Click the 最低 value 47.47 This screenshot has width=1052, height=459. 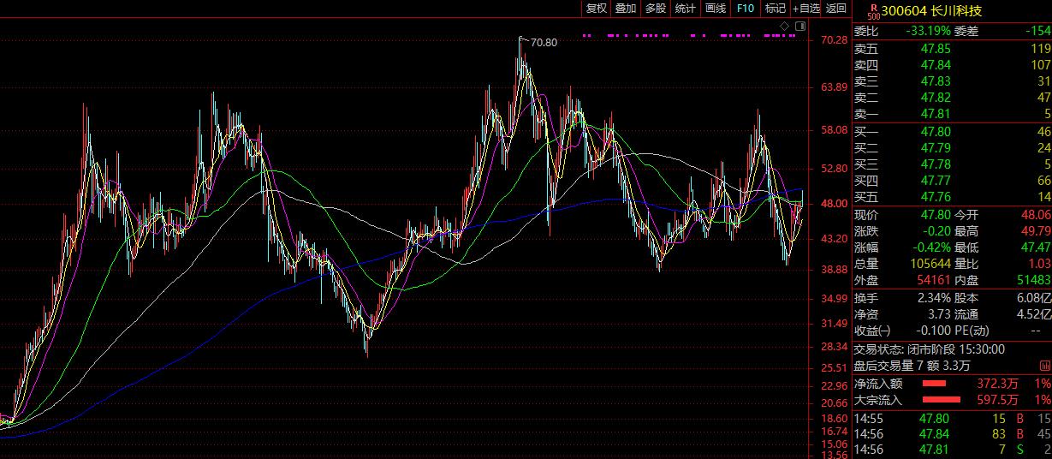[x=1035, y=248]
